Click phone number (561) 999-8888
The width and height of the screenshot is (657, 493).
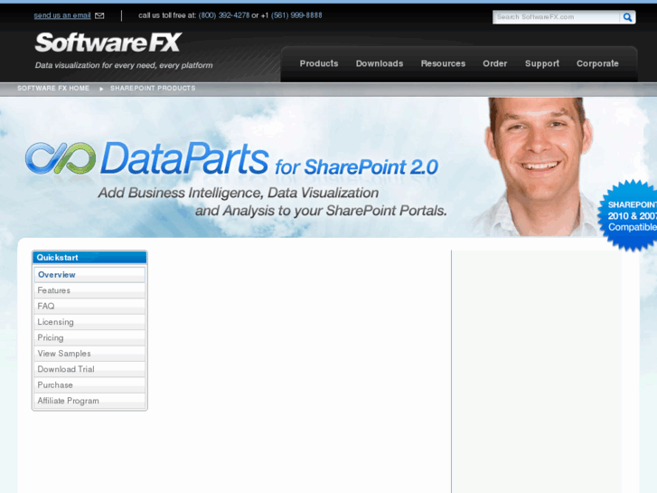296,15
